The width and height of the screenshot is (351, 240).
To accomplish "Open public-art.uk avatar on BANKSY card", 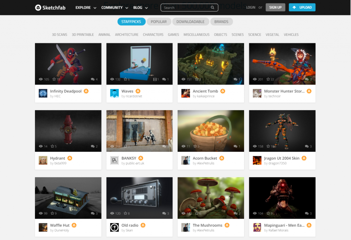I will (x=114, y=160).
